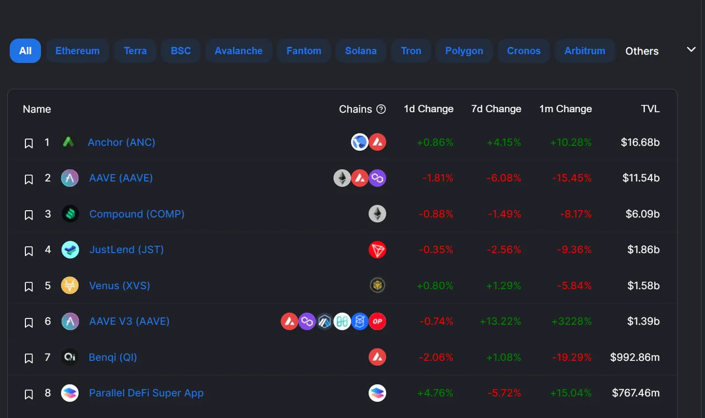Bookmark the Compound (COMP) row

pyautogui.click(x=29, y=215)
